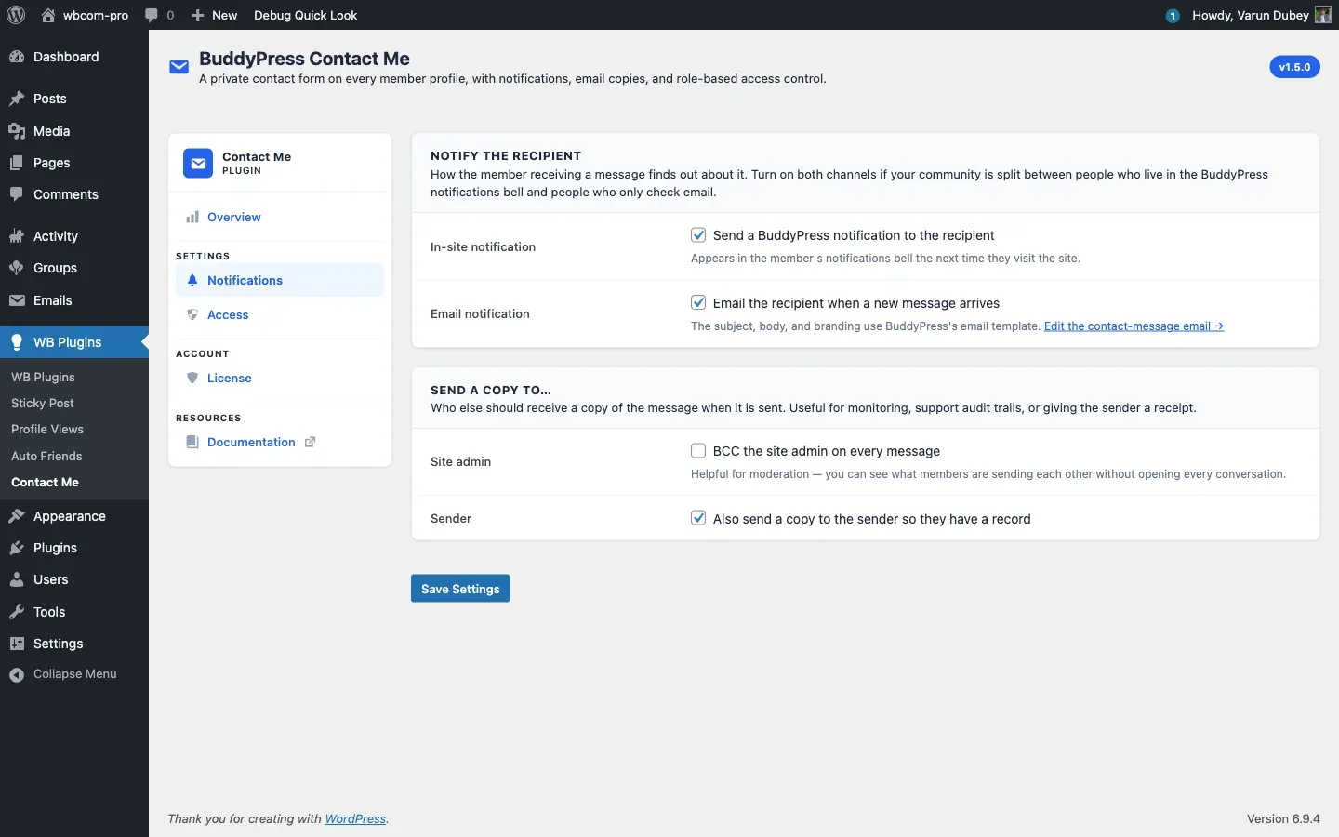Viewport: 1339px width, 837px height.
Task: Click the Activity icon in sidebar
Action: [x=17, y=236]
